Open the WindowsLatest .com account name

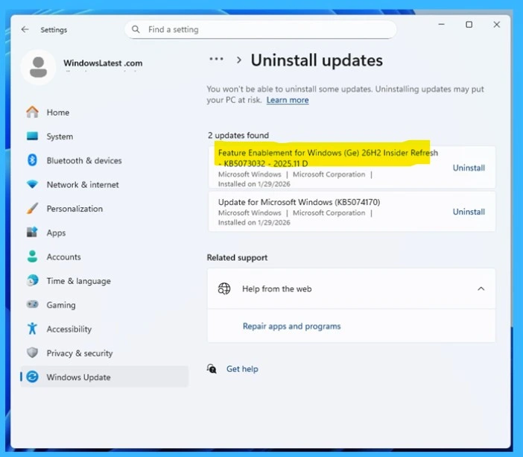pyautogui.click(x=103, y=63)
